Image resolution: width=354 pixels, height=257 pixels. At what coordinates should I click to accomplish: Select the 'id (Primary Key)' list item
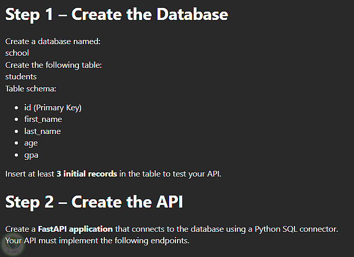53,107
